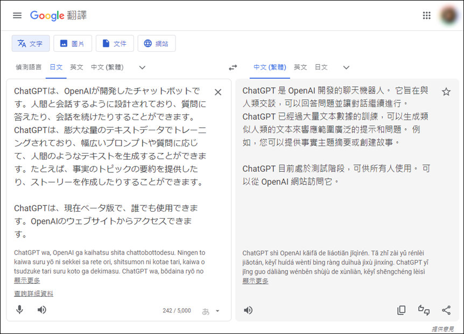This screenshot has height=334, width=464.
Task: Select the 文字 translation mode
Action: pyautogui.click(x=31, y=44)
